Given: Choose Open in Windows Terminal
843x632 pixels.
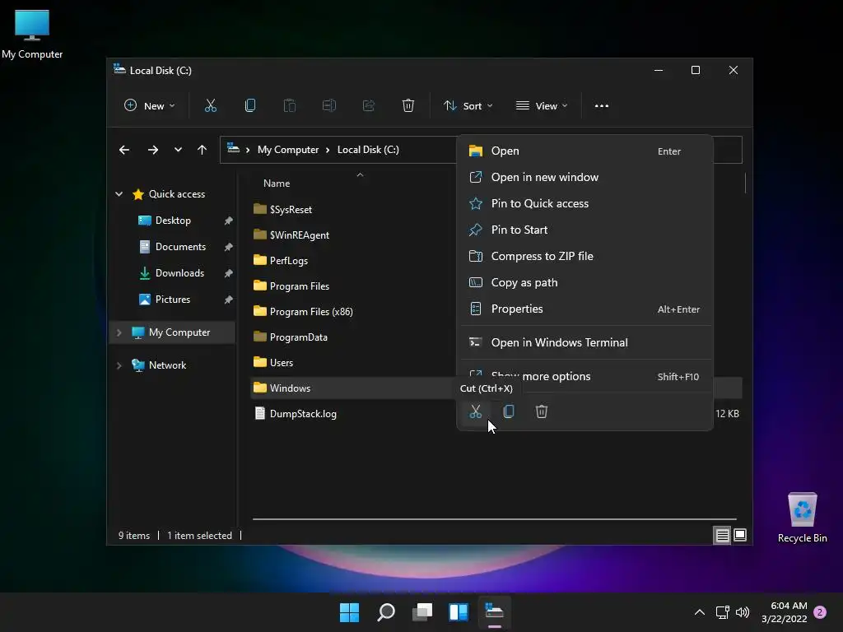Looking at the screenshot, I should pos(585,343).
